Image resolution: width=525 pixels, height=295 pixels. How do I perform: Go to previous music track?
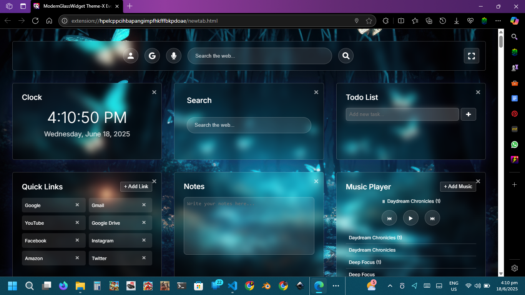click(x=389, y=218)
